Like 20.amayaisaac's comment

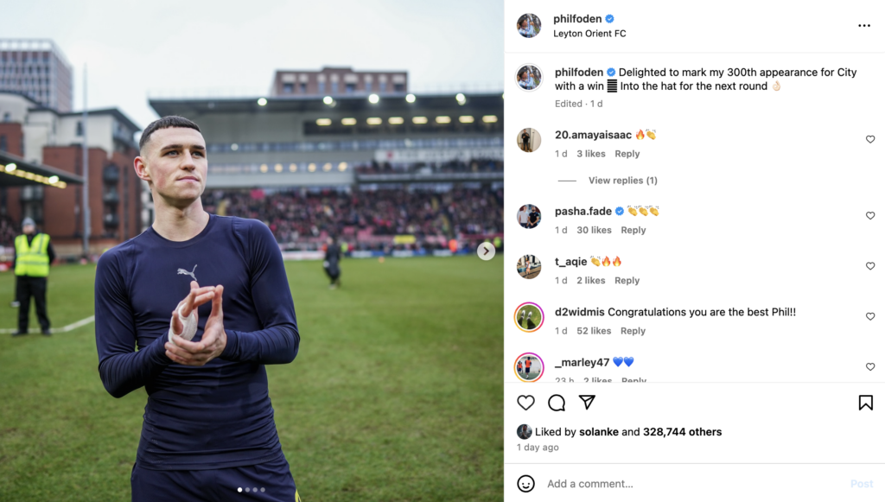(x=870, y=139)
